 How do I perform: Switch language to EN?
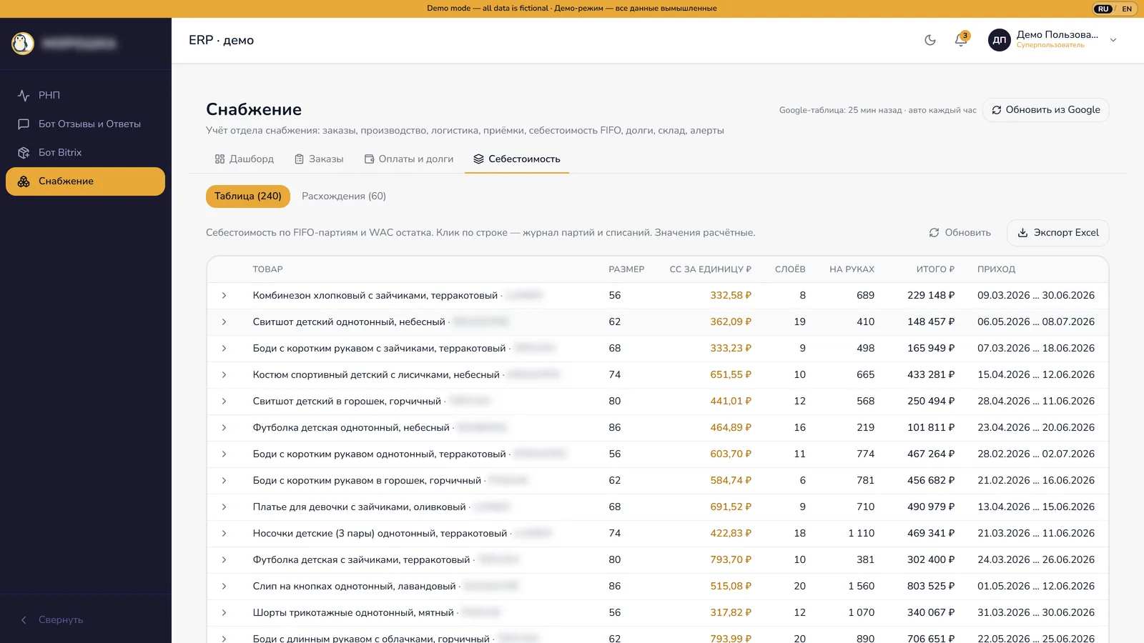click(x=1127, y=9)
